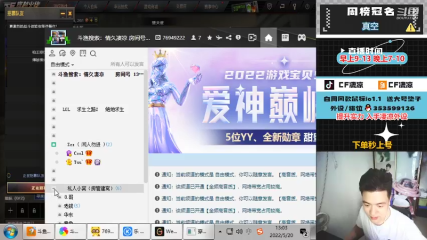Click the first 通知 自由模式 notice line

pyautogui.click(x=235, y=174)
